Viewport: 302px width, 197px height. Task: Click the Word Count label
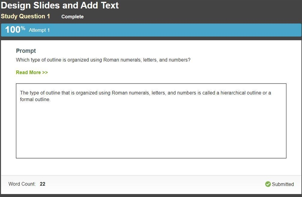[22, 184]
